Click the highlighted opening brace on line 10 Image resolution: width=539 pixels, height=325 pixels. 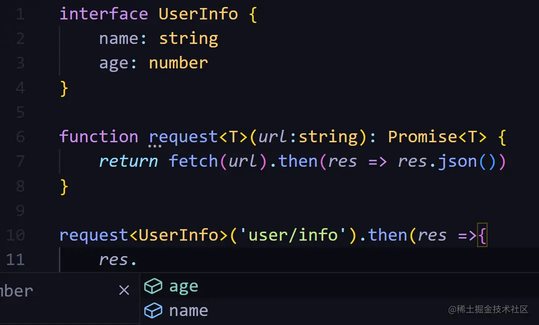(x=482, y=235)
